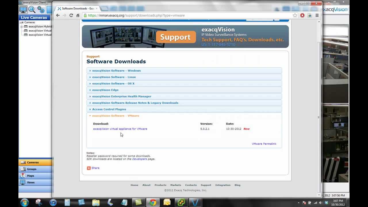Download exacqVision virtual appliance for VMware
Image resolution: width=368 pixels, height=207 pixels.
[x=120, y=129]
